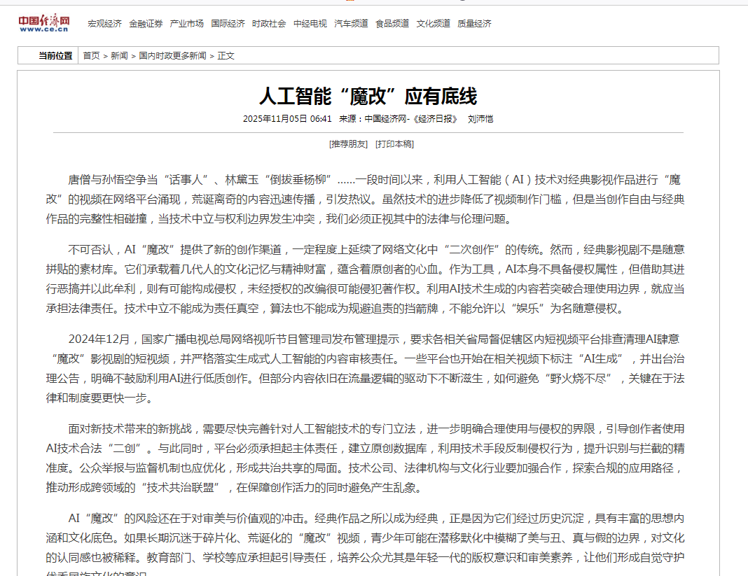
Task: Go to the 金融证券 section
Action: click(x=146, y=24)
